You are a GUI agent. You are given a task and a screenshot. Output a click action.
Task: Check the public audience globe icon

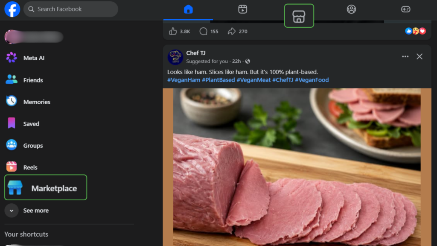[x=248, y=61]
